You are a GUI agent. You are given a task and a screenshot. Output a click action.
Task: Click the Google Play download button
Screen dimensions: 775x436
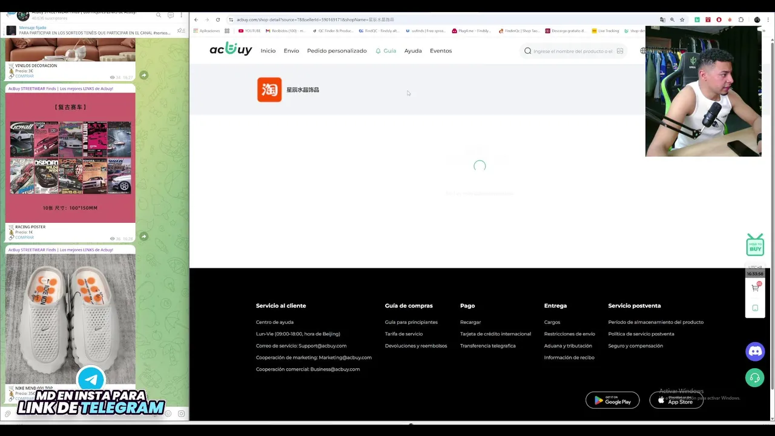pyautogui.click(x=612, y=400)
